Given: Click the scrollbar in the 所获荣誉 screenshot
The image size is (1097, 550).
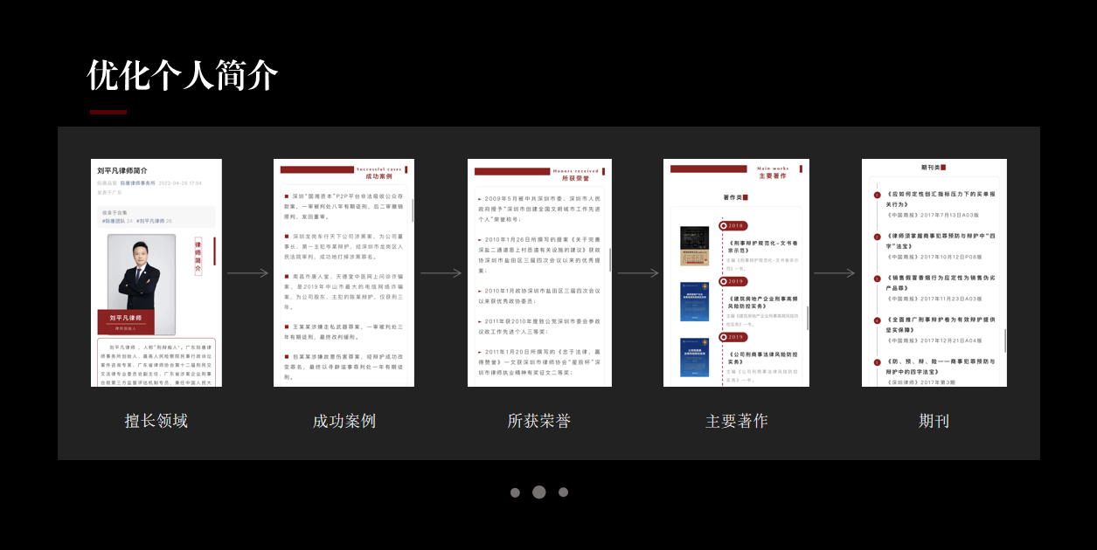Looking at the screenshot, I should (x=610, y=260).
